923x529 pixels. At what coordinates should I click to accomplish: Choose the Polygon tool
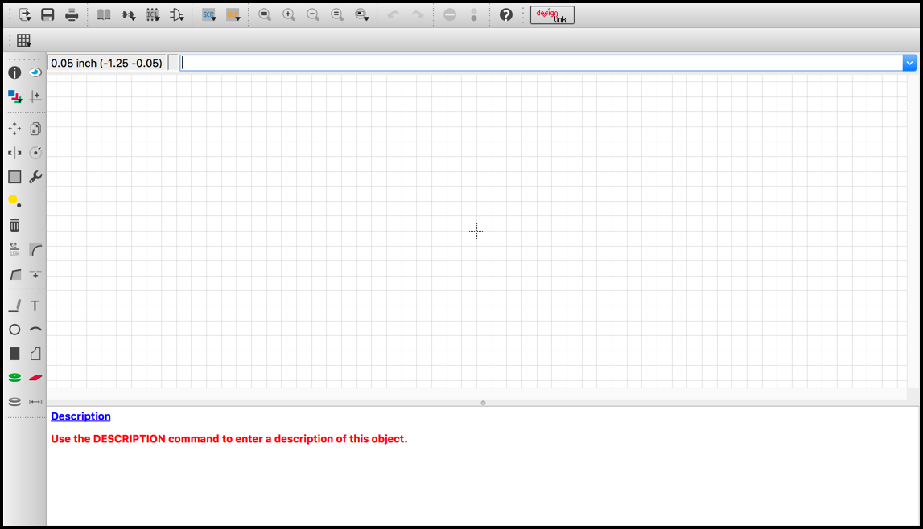(x=35, y=353)
